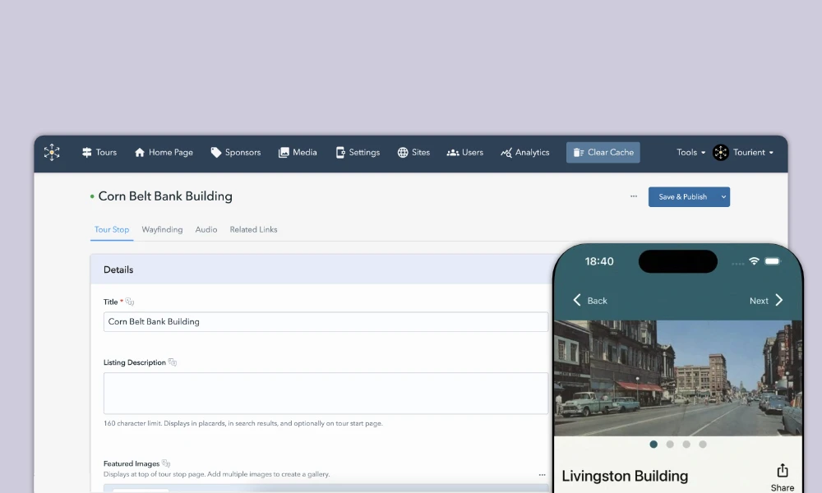The image size is (822, 493).
Task: Click translate icon next to Featured Images
Action: click(x=166, y=463)
